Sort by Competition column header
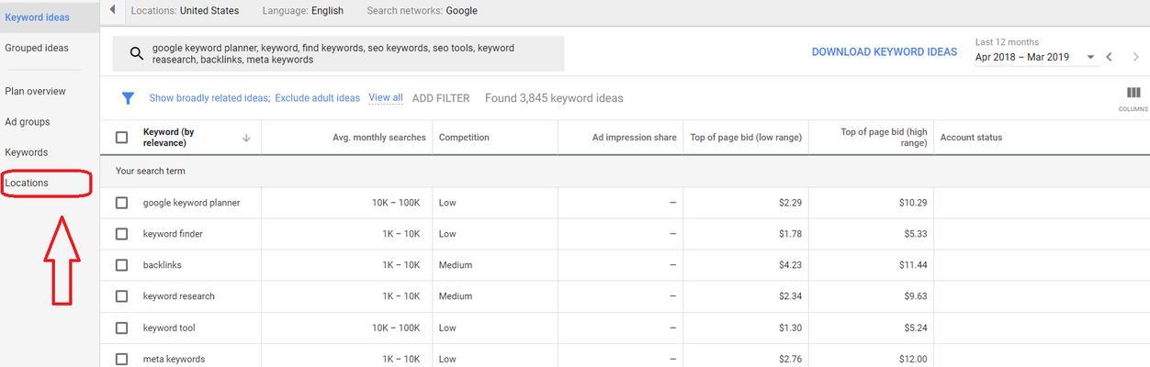The height and width of the screenshot is (367, 1150). [464, 138]
